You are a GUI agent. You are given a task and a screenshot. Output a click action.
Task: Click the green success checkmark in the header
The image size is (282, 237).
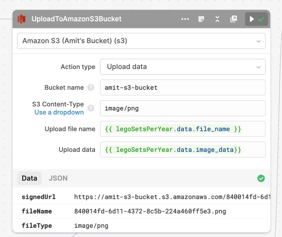pyautogui.click(x=261, y=19)
